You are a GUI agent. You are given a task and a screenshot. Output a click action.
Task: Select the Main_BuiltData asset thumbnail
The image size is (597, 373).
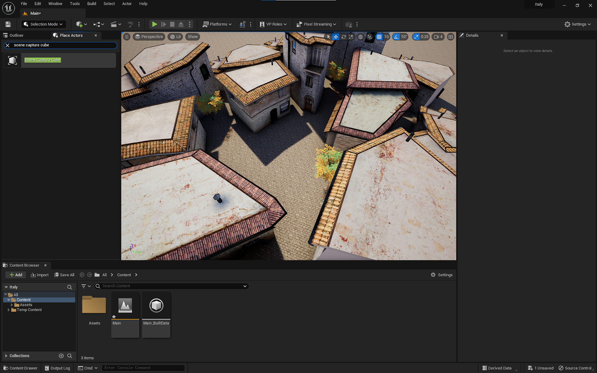(156, 306)
